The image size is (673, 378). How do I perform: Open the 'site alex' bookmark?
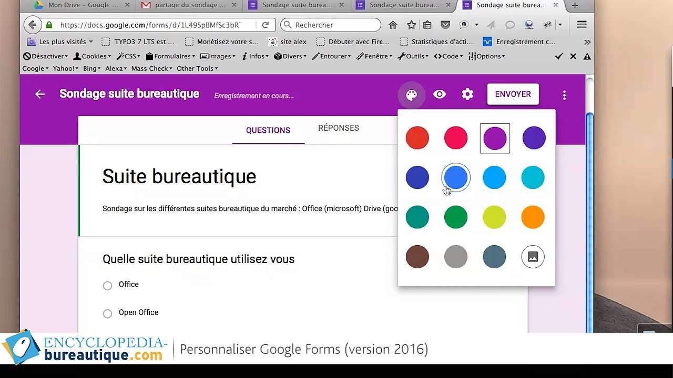288,41
